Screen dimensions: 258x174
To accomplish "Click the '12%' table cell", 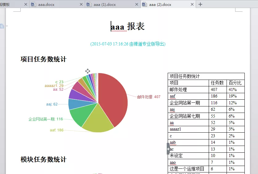I will [x=235, y=103].
